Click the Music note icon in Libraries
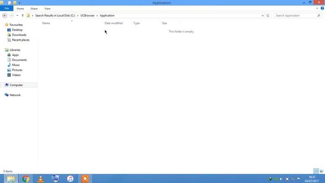325x183 pixels. (9, 65)
